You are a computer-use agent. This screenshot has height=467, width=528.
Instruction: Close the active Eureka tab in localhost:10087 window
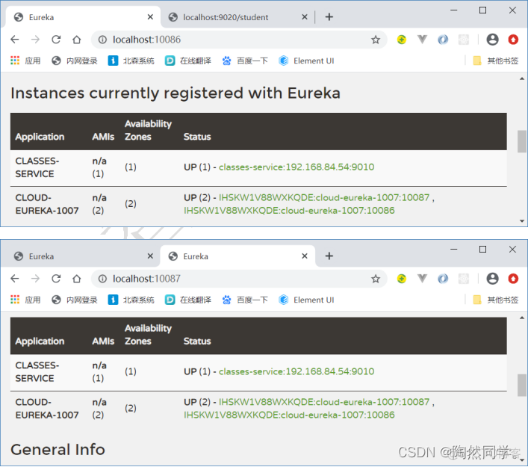click(305, 256)
